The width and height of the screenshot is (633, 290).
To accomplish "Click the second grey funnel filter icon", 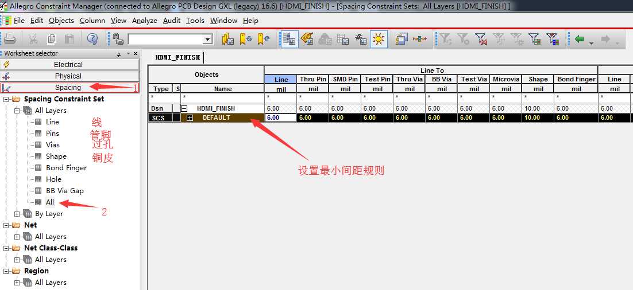I will point(463,39).
